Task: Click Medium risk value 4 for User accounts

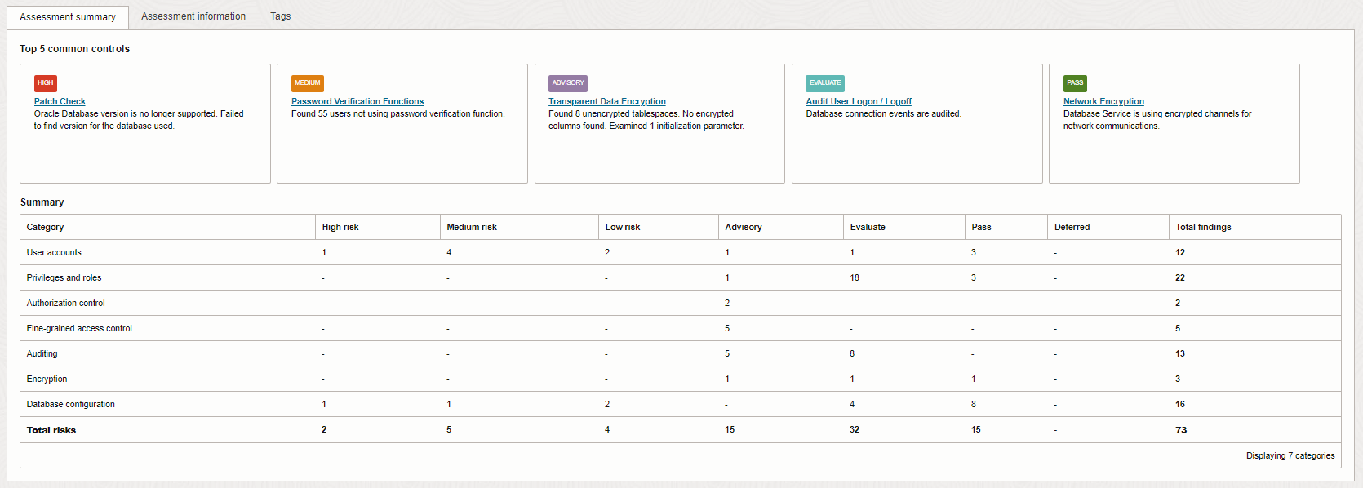Action: click(449, 252)
